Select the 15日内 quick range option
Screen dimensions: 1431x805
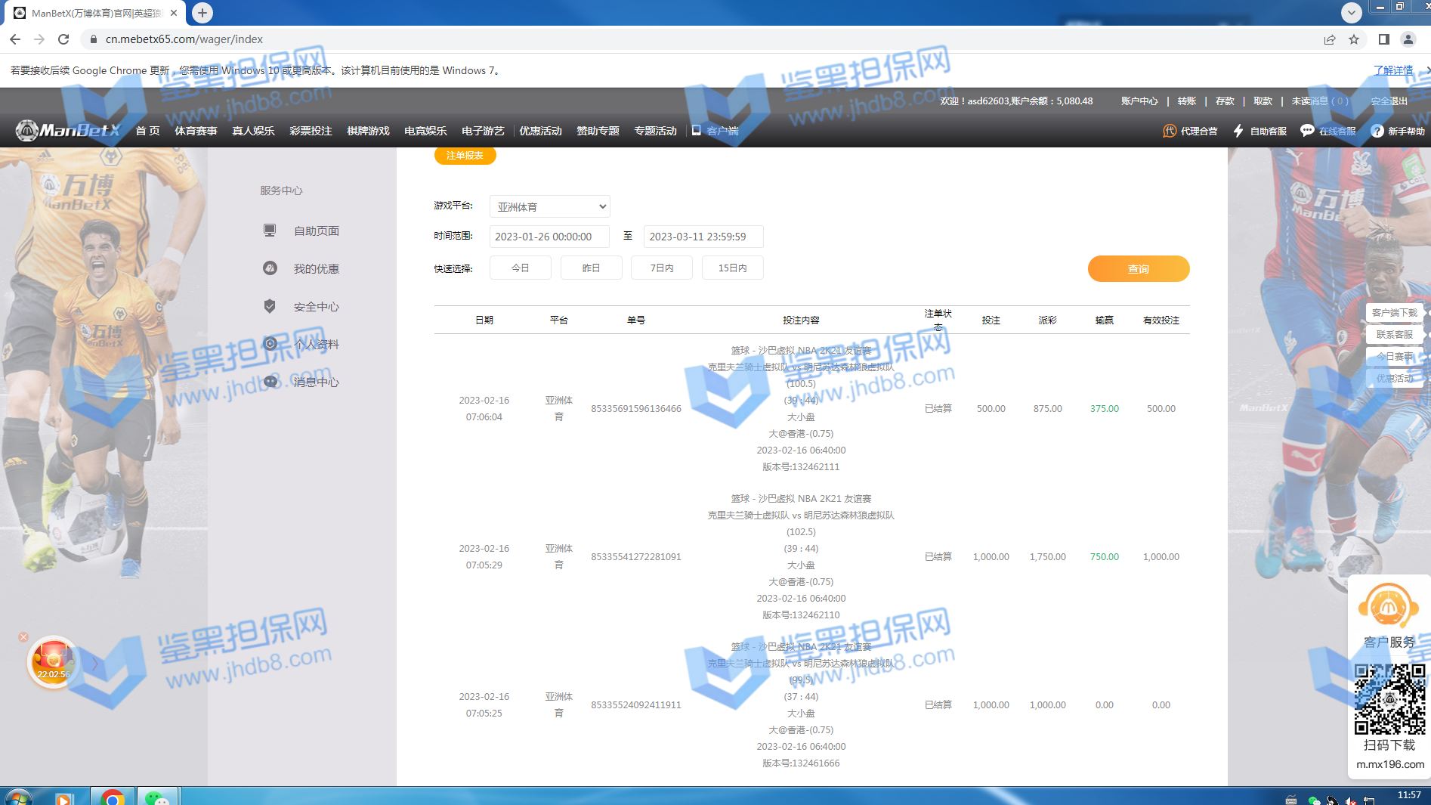coord(732,268)
